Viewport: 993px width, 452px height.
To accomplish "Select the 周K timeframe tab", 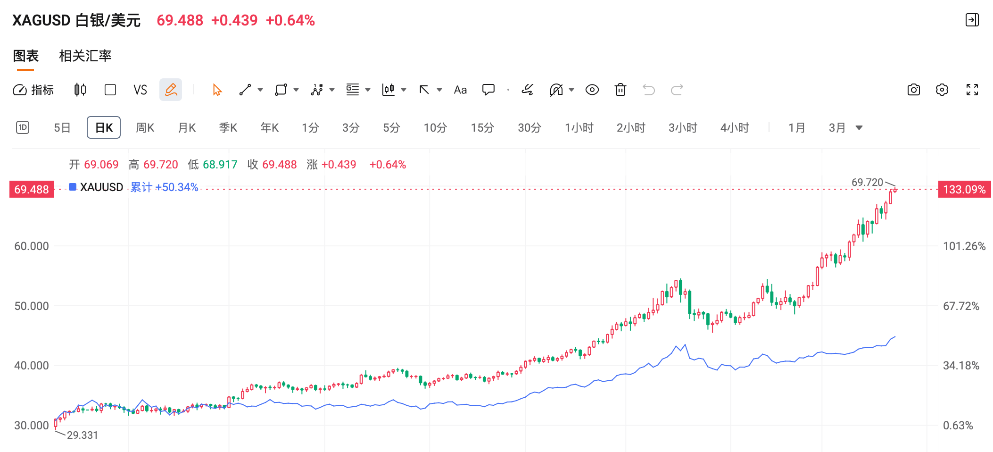I will coord(145,128).
